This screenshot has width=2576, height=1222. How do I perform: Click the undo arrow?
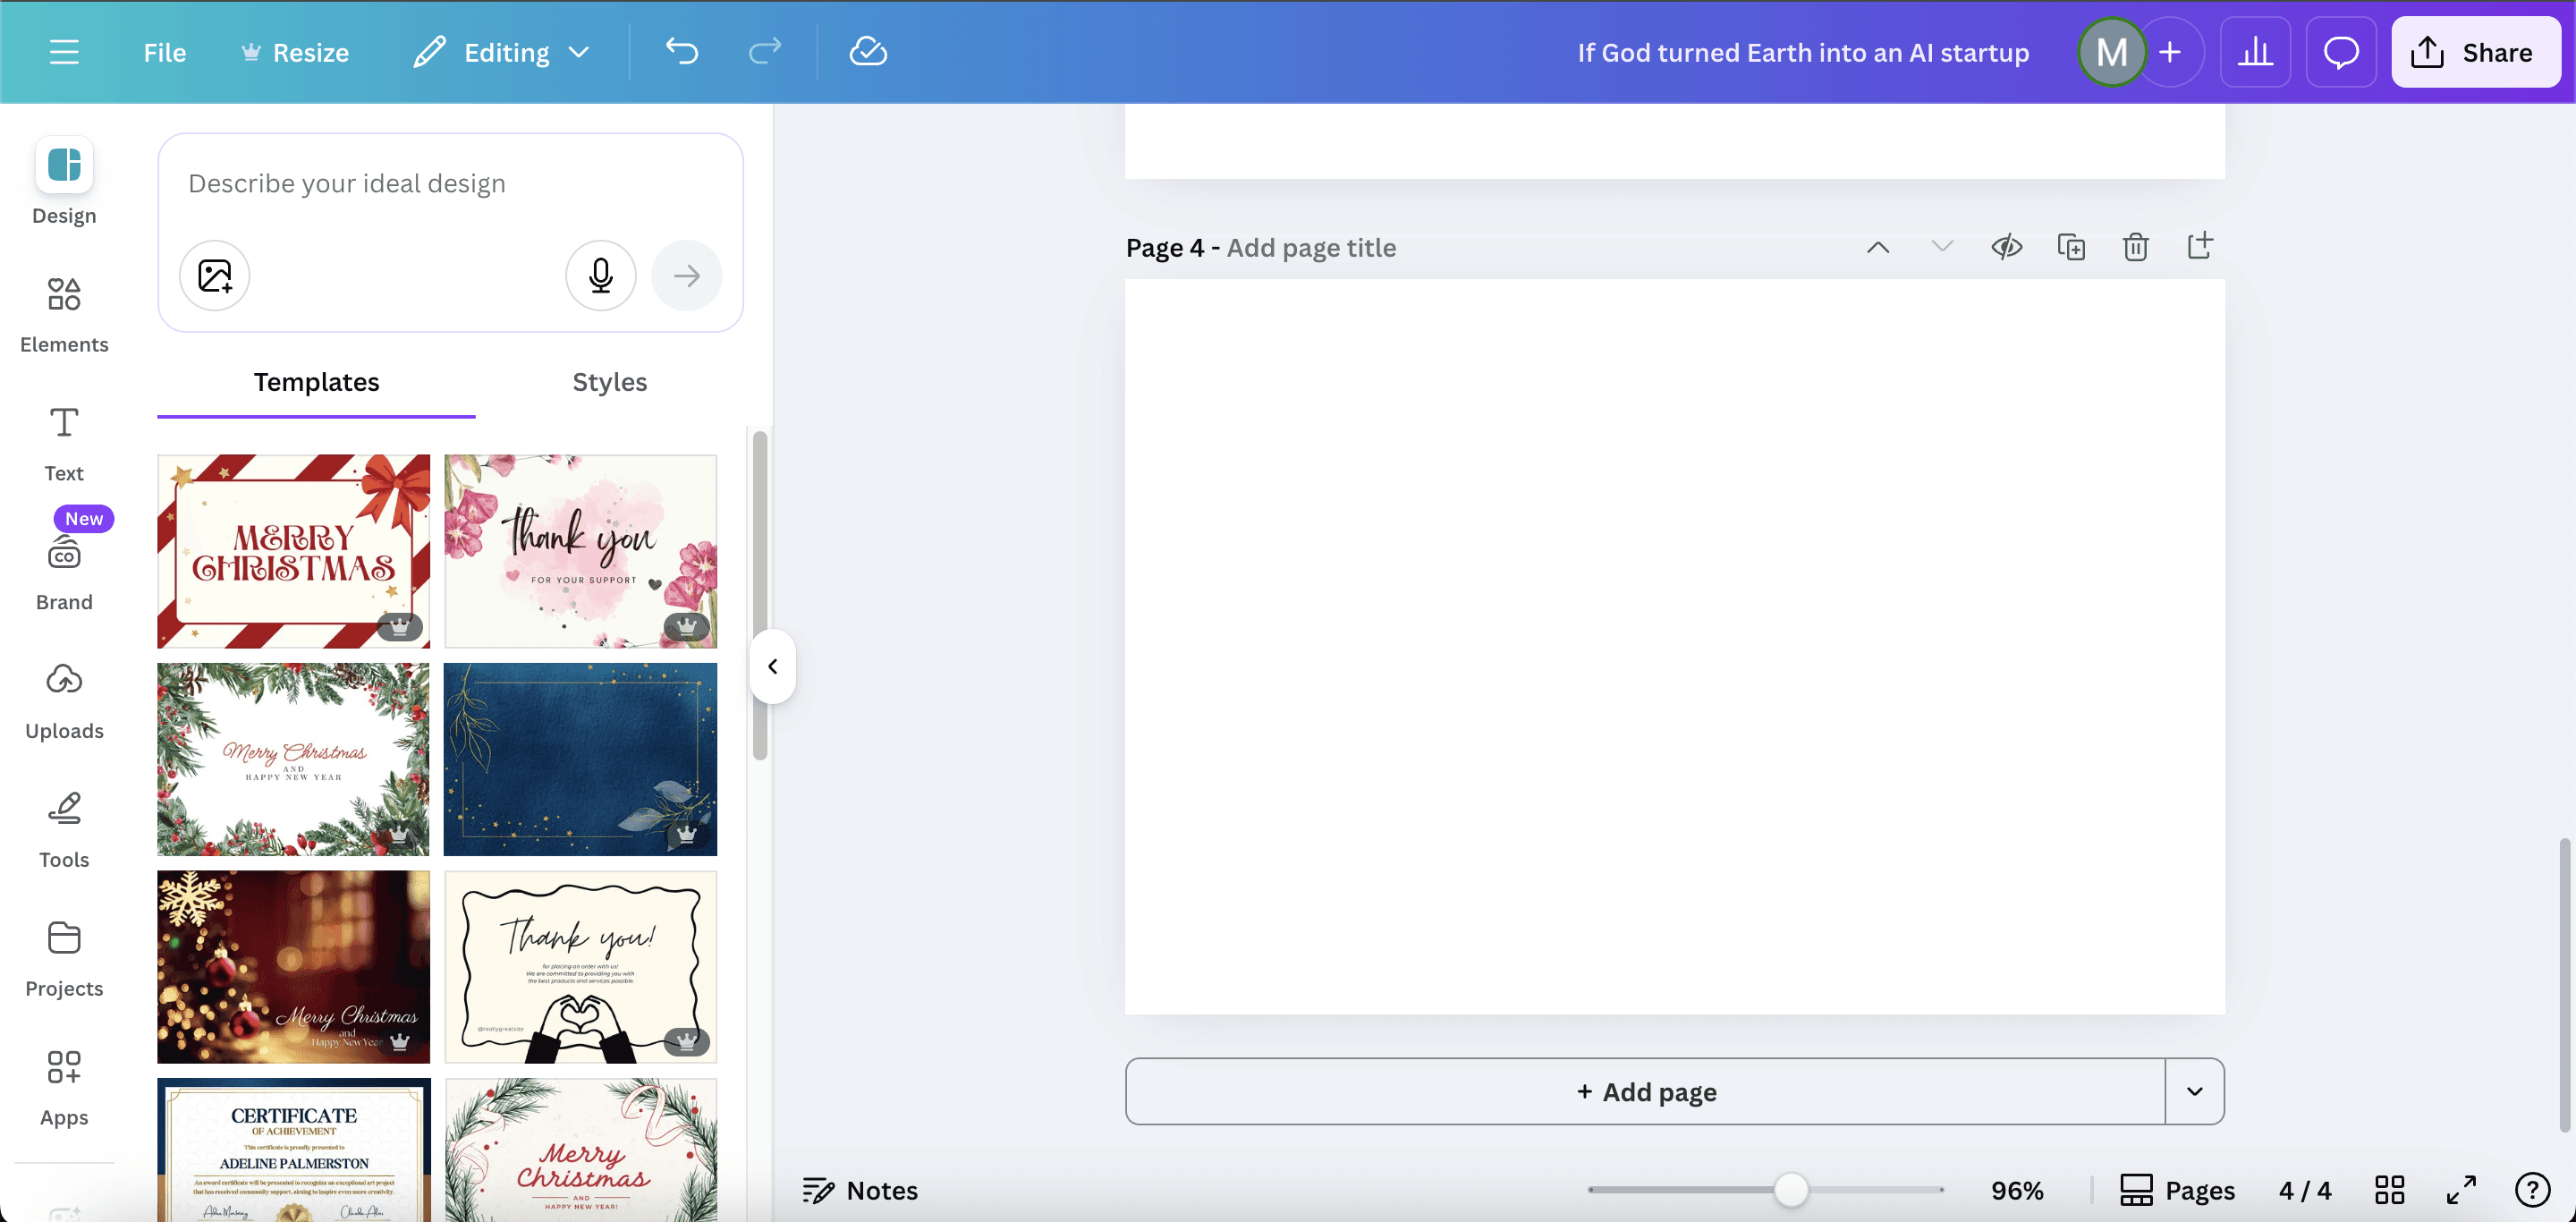(x=682, y=52)
